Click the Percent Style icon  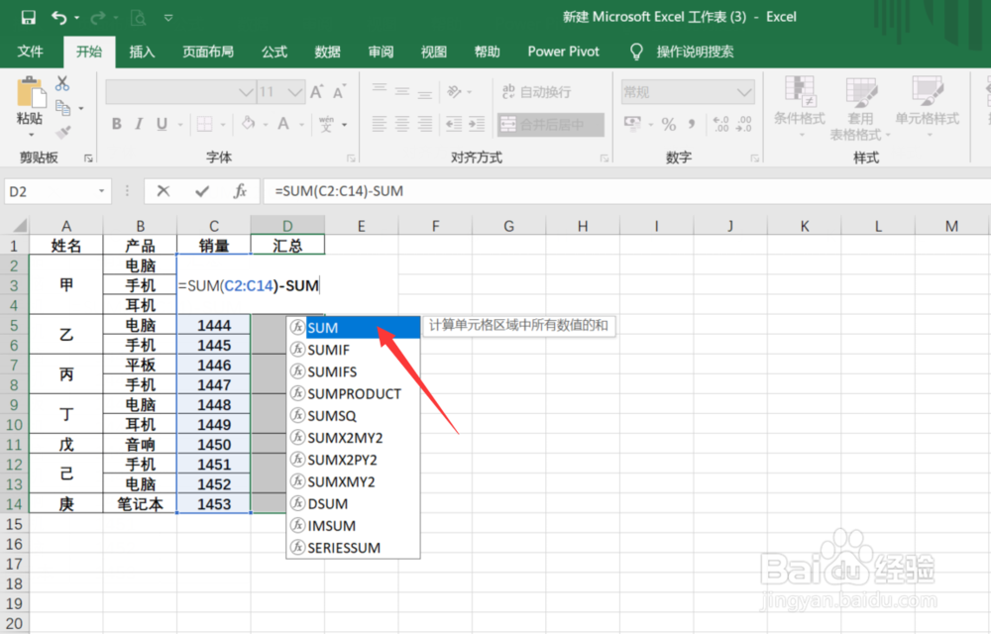[669, 124]
